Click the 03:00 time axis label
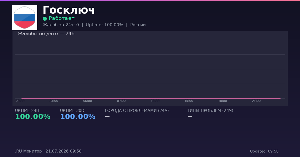 tap(54, 101)
